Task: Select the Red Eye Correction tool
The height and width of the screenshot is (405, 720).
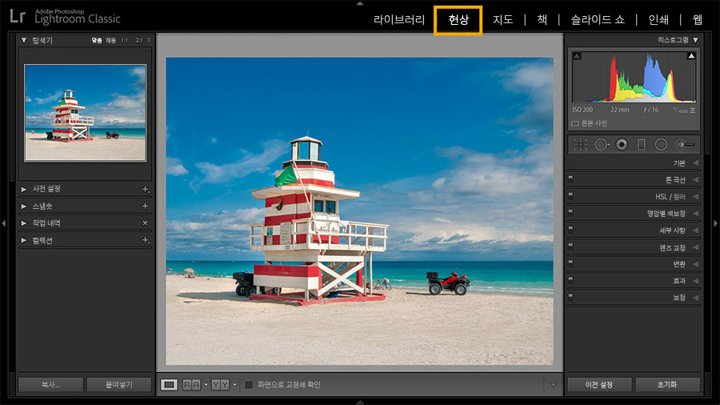Action: 622,145
